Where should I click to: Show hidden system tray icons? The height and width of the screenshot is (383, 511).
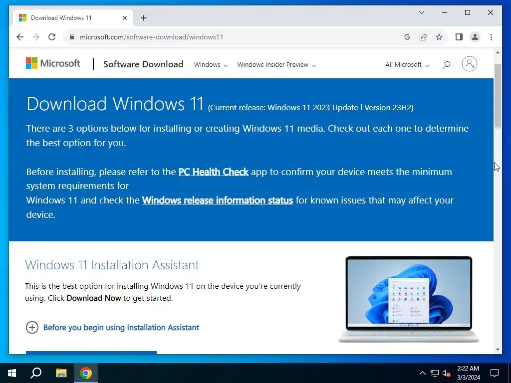(422, 373)
